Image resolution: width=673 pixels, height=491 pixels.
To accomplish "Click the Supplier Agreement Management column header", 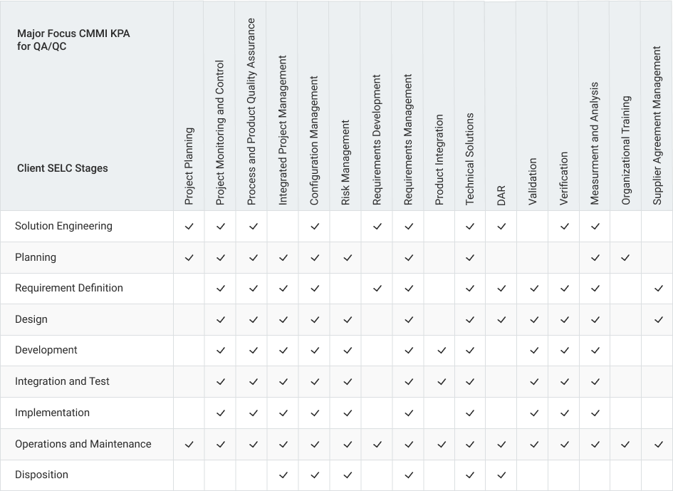I will point(657,125).
